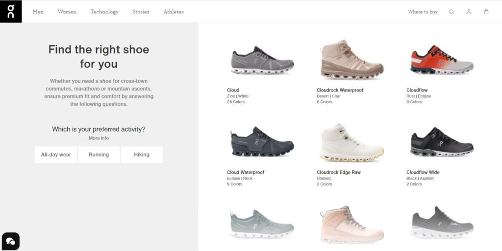Choose Hiking activity
The height and width of the screenshot is (251, 502).
(142, 155)
